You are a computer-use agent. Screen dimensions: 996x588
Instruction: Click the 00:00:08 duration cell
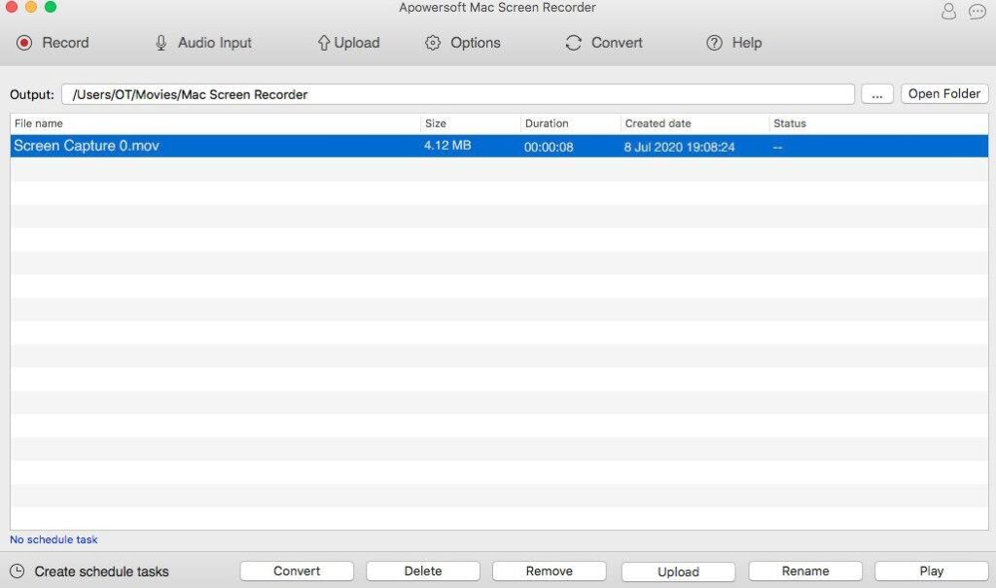[549, 147]
